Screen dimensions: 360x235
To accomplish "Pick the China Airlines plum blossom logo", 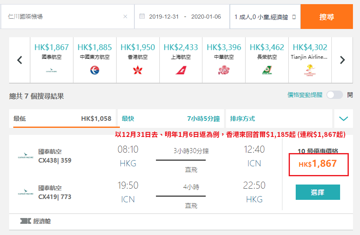I will [x=224, y=70].
